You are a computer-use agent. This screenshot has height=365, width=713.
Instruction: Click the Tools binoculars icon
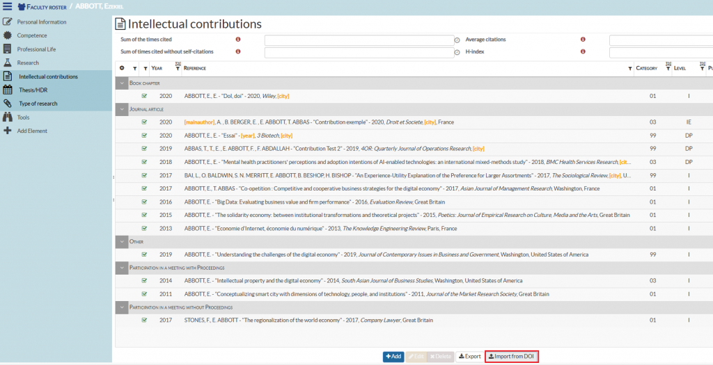(x=8, y=117)
